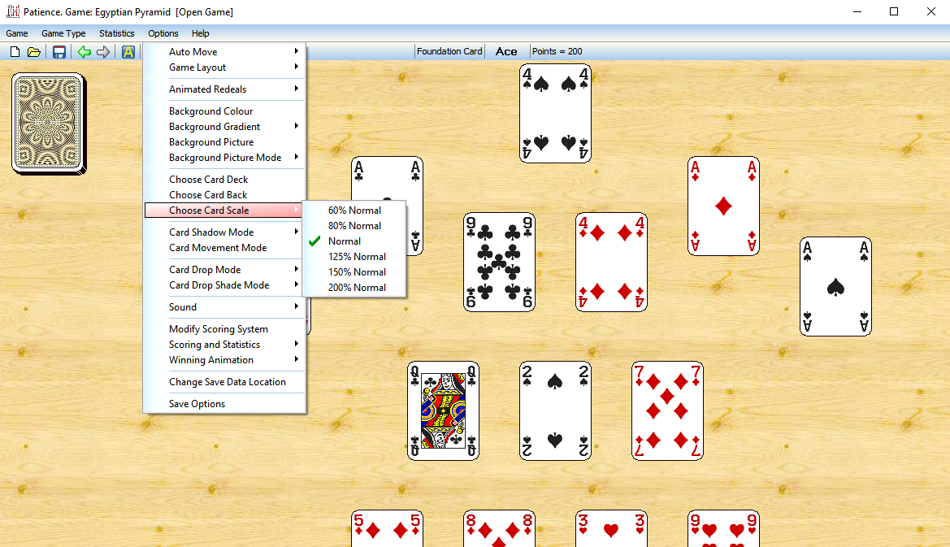This screenshot has height=547, width=950.
Task: Close the Patience window
Action: pos(931,11)
